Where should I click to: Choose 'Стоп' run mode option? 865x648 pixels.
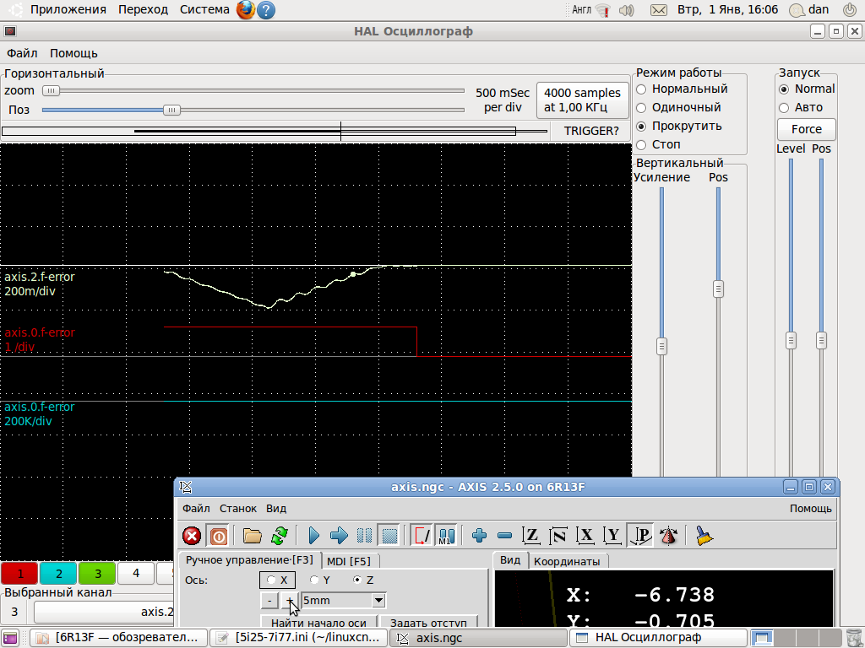coord(642,145)
